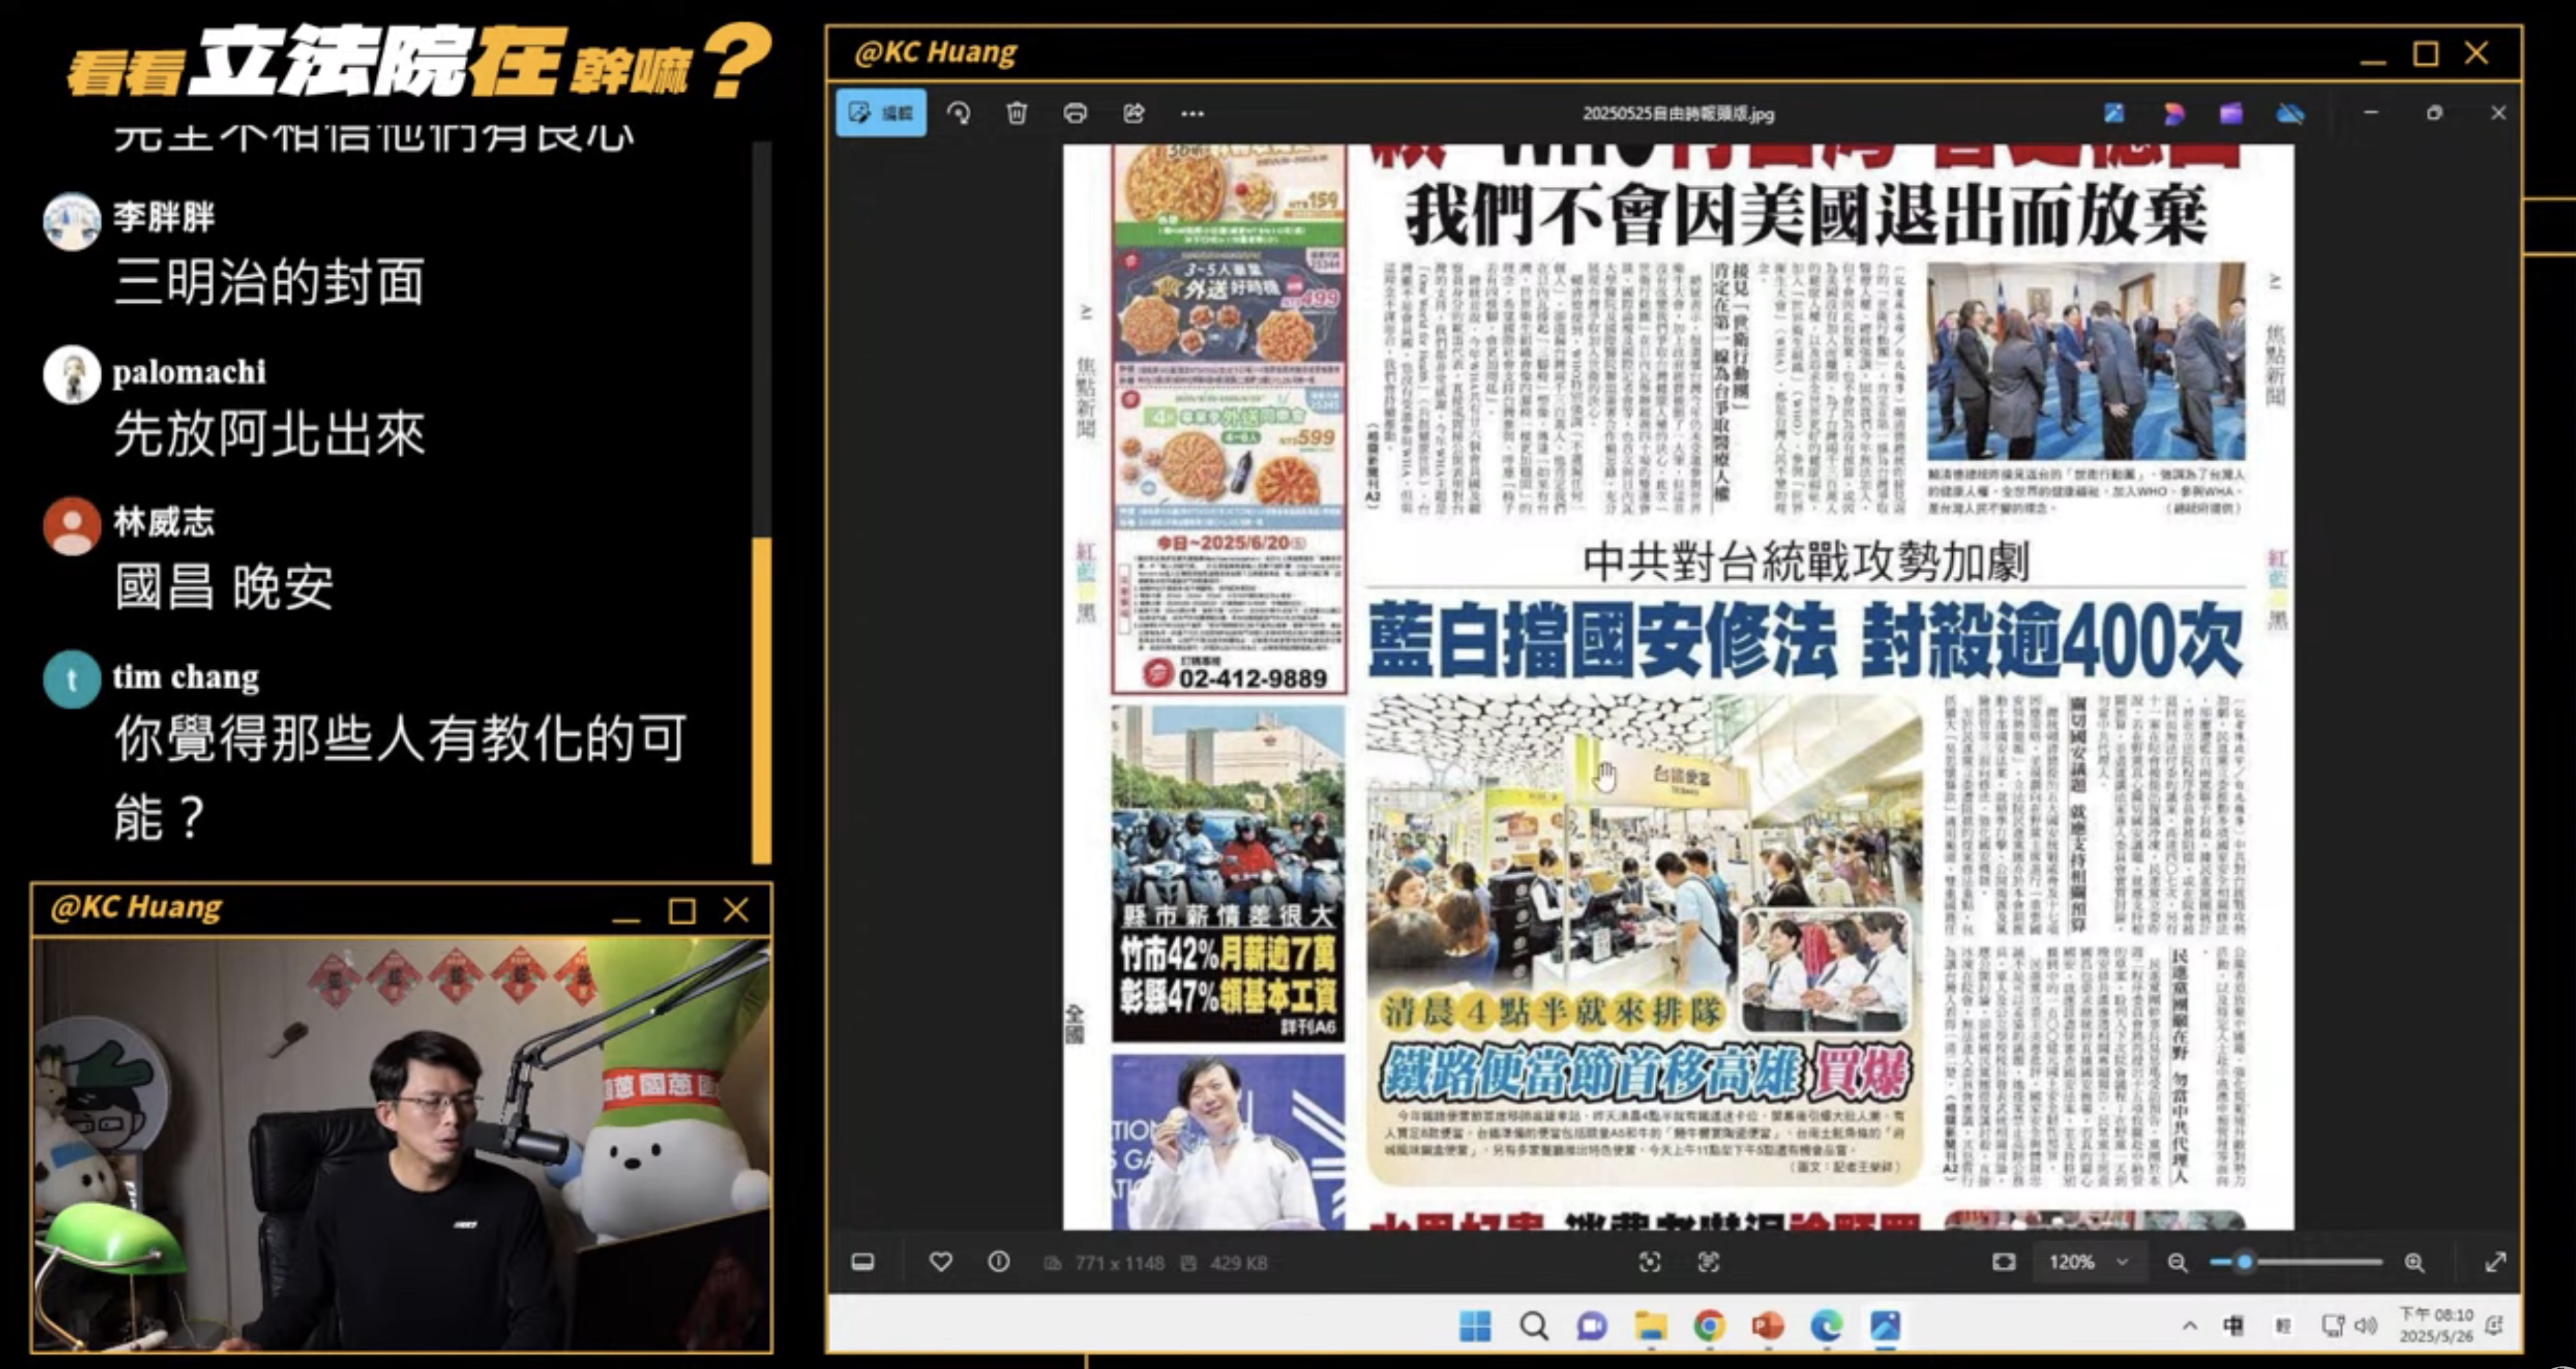
Task: Click the OneDrive cloud-off icon in Photos
Action: click(2290, 114)
